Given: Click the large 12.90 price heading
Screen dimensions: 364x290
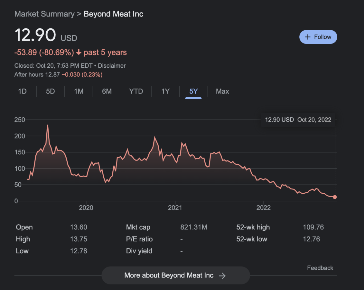Looking at the screenshot, I should [35, 35].
